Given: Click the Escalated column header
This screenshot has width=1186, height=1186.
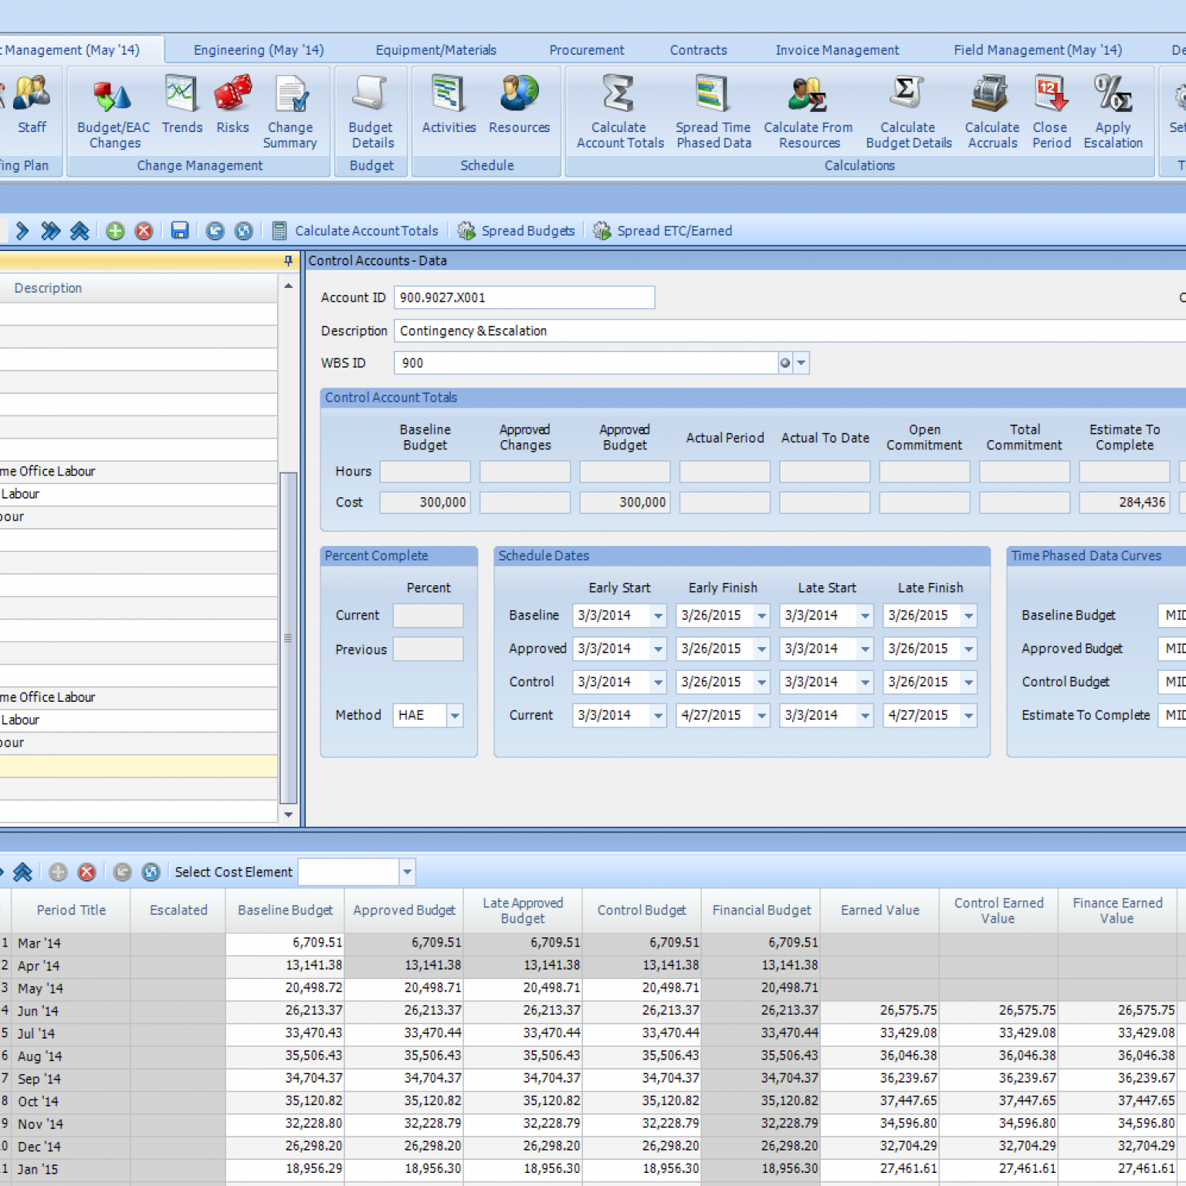Looking at the screenshot, I should tap(178, 910).
